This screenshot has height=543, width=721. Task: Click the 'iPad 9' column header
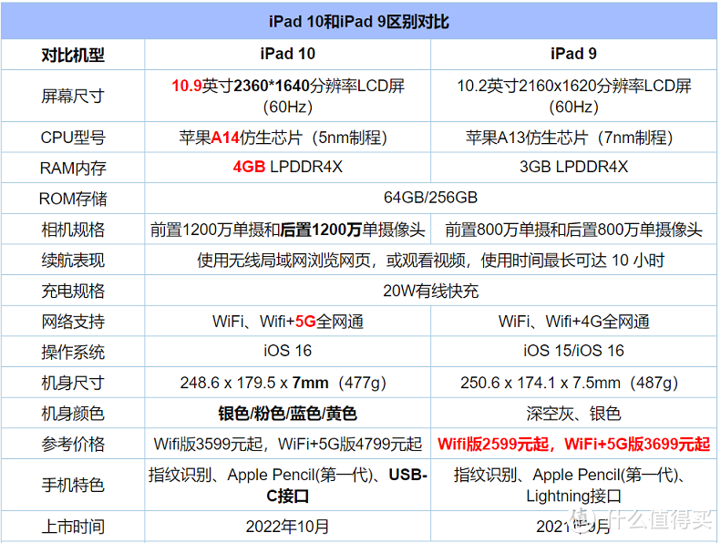coord(573,55)
